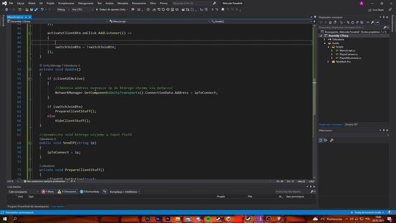Open the Plik menu

(11, 3)
